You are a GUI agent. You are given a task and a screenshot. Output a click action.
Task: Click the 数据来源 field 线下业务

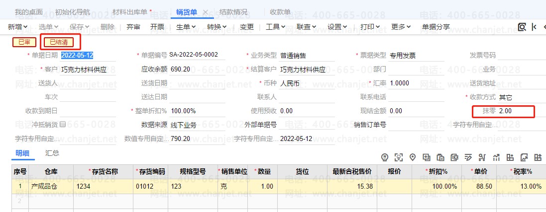click(197, 125)
